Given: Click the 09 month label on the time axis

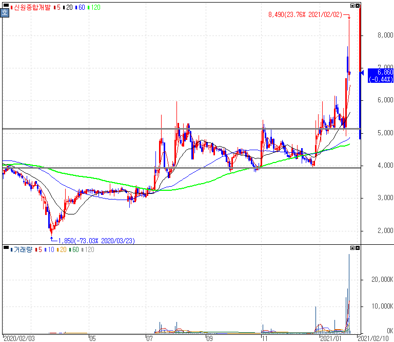Looking at the screenshot, I should 209,338.
